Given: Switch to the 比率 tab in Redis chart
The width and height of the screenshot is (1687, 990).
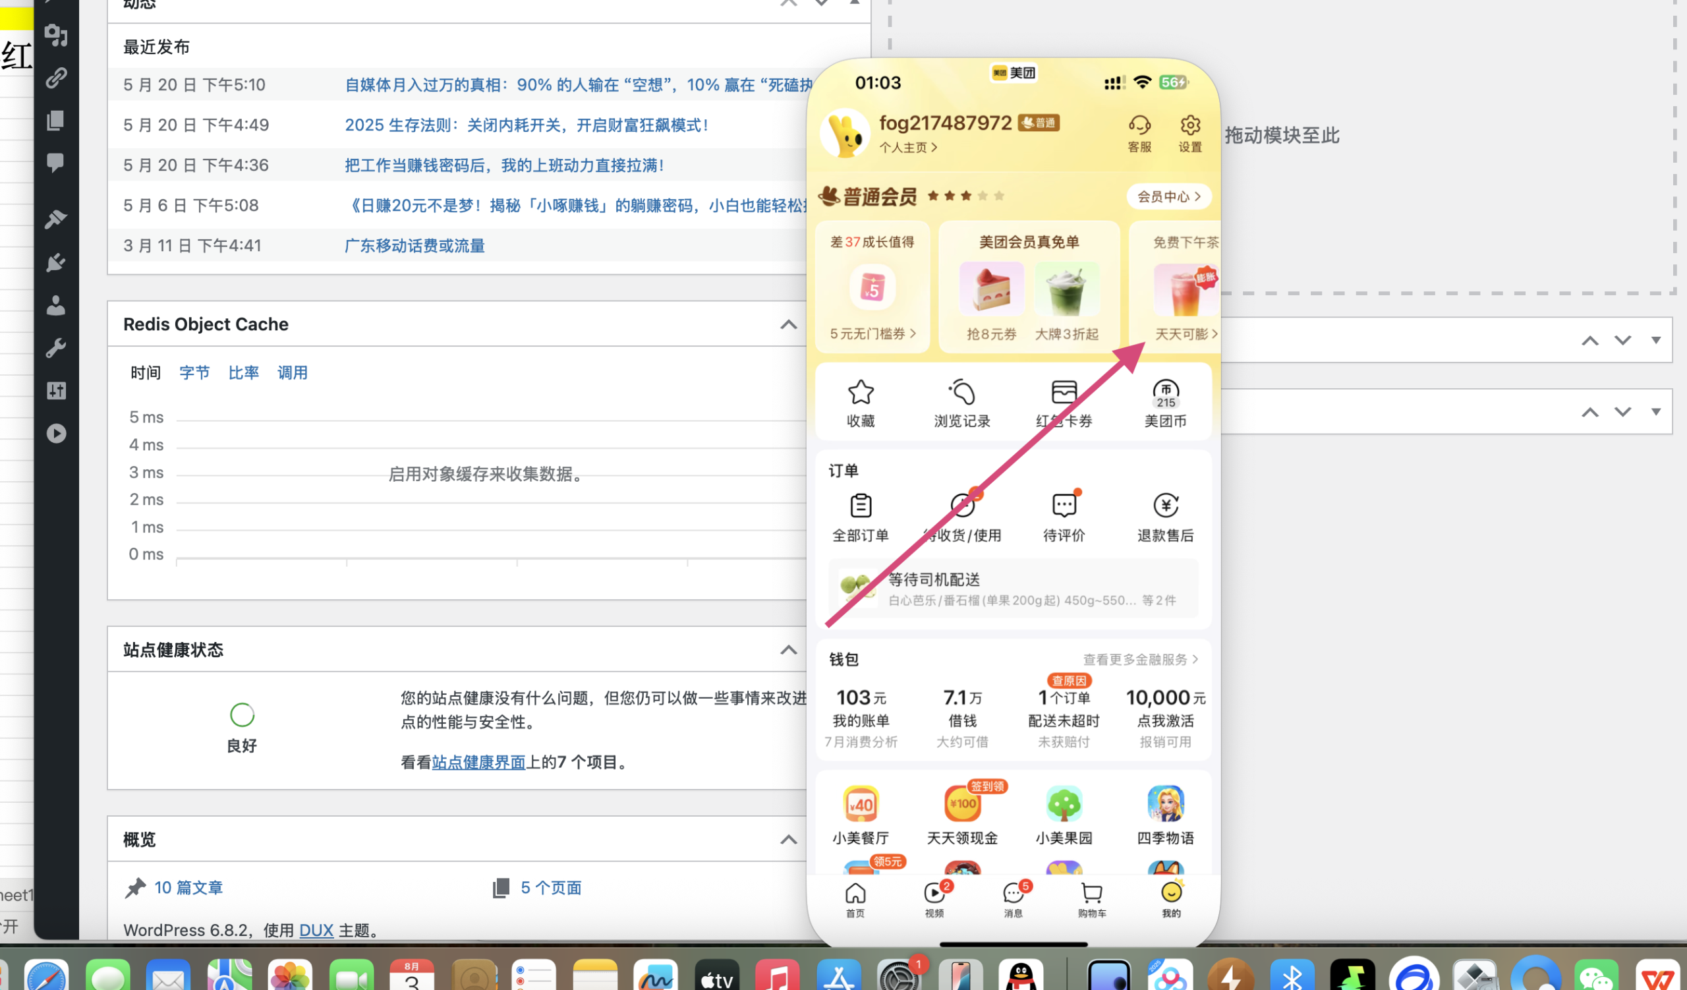Looking at the screenshot, I should click(244, 373).
